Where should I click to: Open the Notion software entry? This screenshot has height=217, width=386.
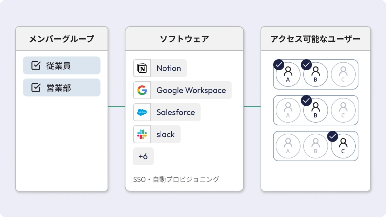pyautogui.click(x=160, y=68)
